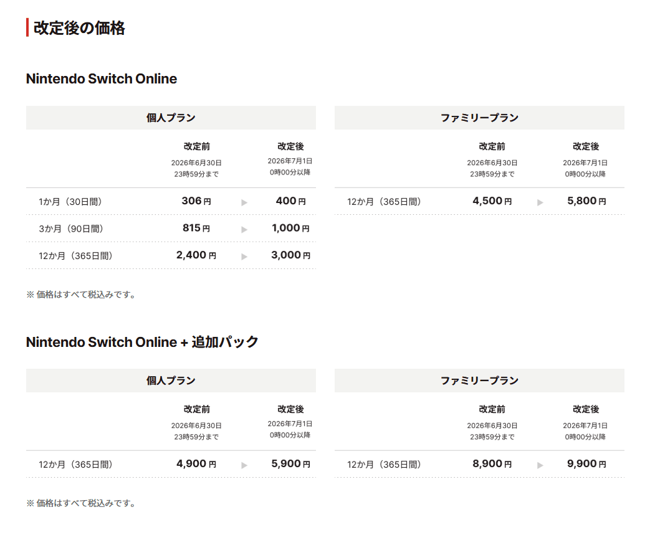Click the 'Nintendo Switch Online' section title

click(102, 78)
